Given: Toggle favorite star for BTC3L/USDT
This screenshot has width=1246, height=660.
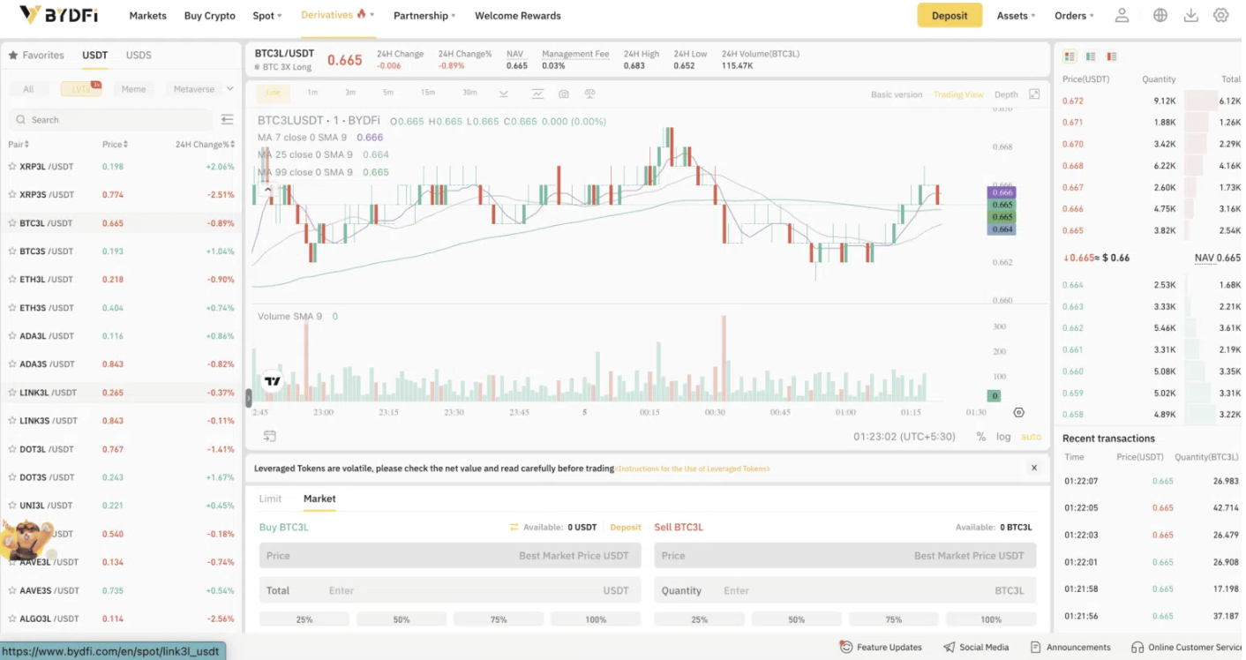Looking at the screenshot, I should tap(12, 223).
